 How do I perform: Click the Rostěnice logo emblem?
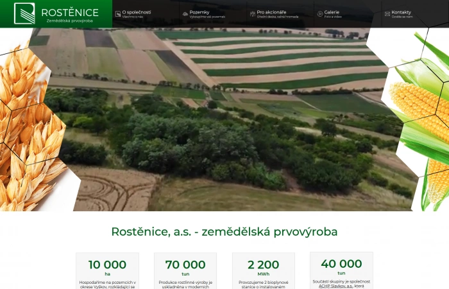pos(24,13)
